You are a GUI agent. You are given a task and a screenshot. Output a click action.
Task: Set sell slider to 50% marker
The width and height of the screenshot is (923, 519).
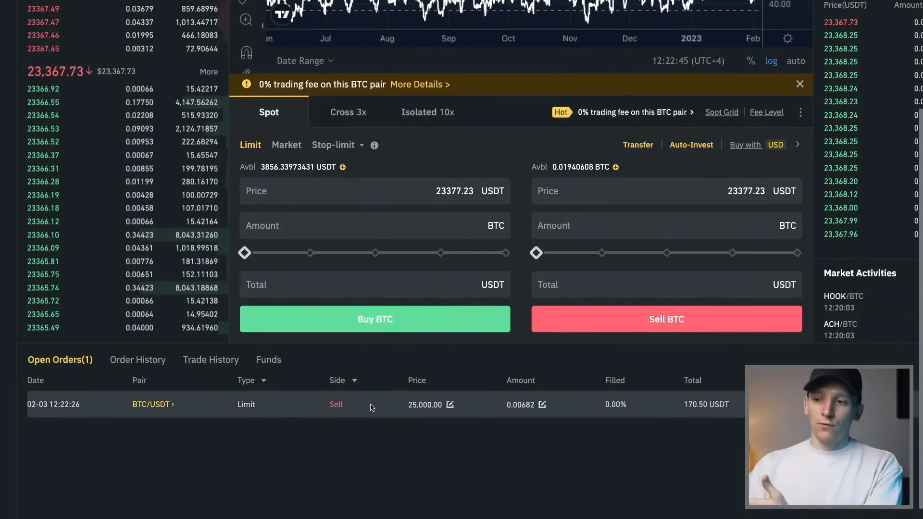coord(667,253)
